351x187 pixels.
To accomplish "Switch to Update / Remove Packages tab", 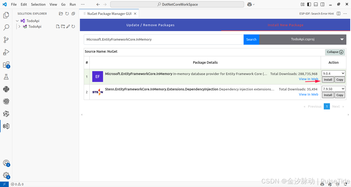I will (151, 25).
